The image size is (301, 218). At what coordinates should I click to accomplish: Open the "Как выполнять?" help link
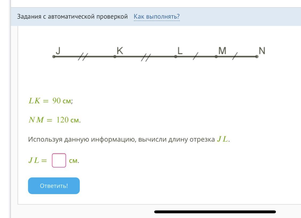pos(157,17)
